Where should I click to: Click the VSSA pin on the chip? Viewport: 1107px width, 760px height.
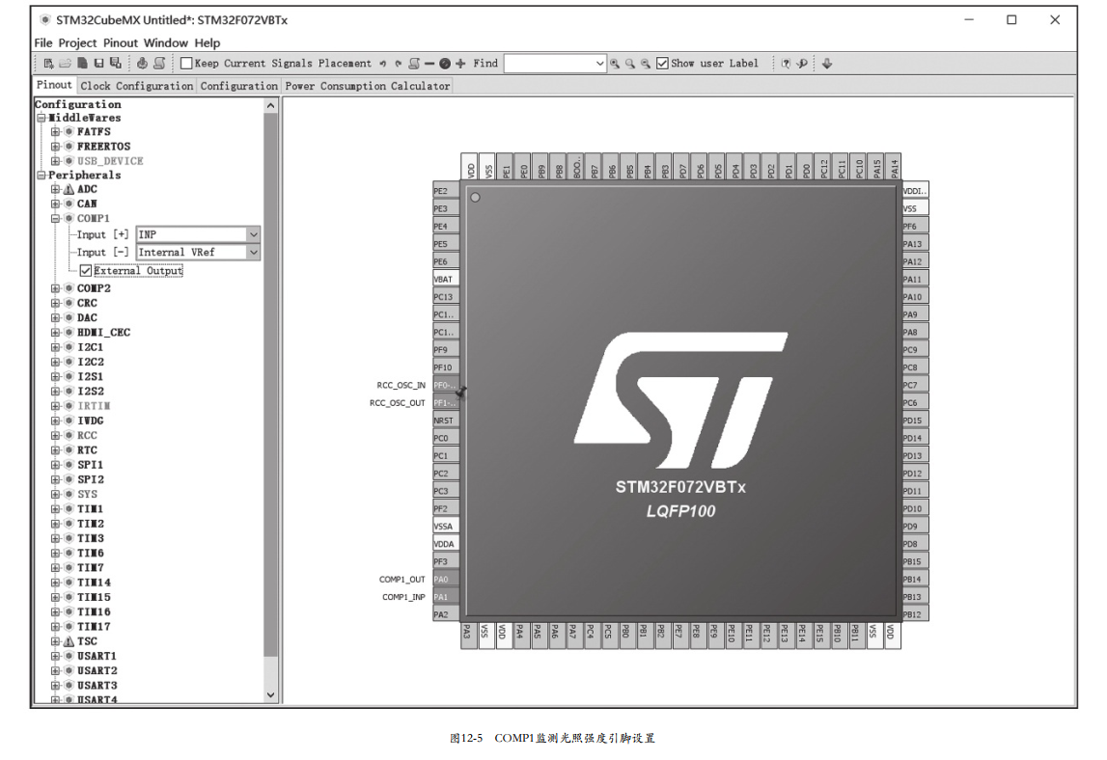click(446, 526)
